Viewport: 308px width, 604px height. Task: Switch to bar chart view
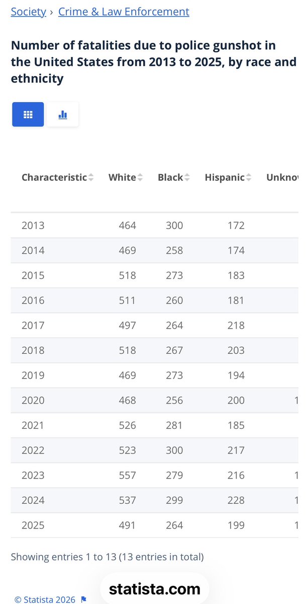[x=63, y=114]
